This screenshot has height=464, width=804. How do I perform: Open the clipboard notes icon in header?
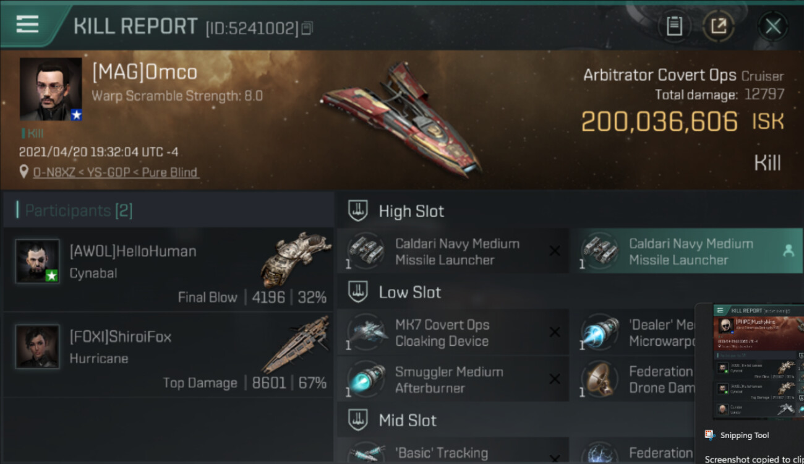pos(674,26)
